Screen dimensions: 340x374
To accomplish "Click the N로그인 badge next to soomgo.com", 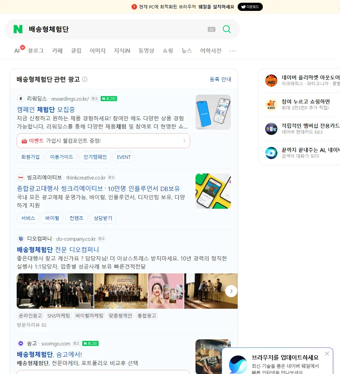I will point(90,343).
